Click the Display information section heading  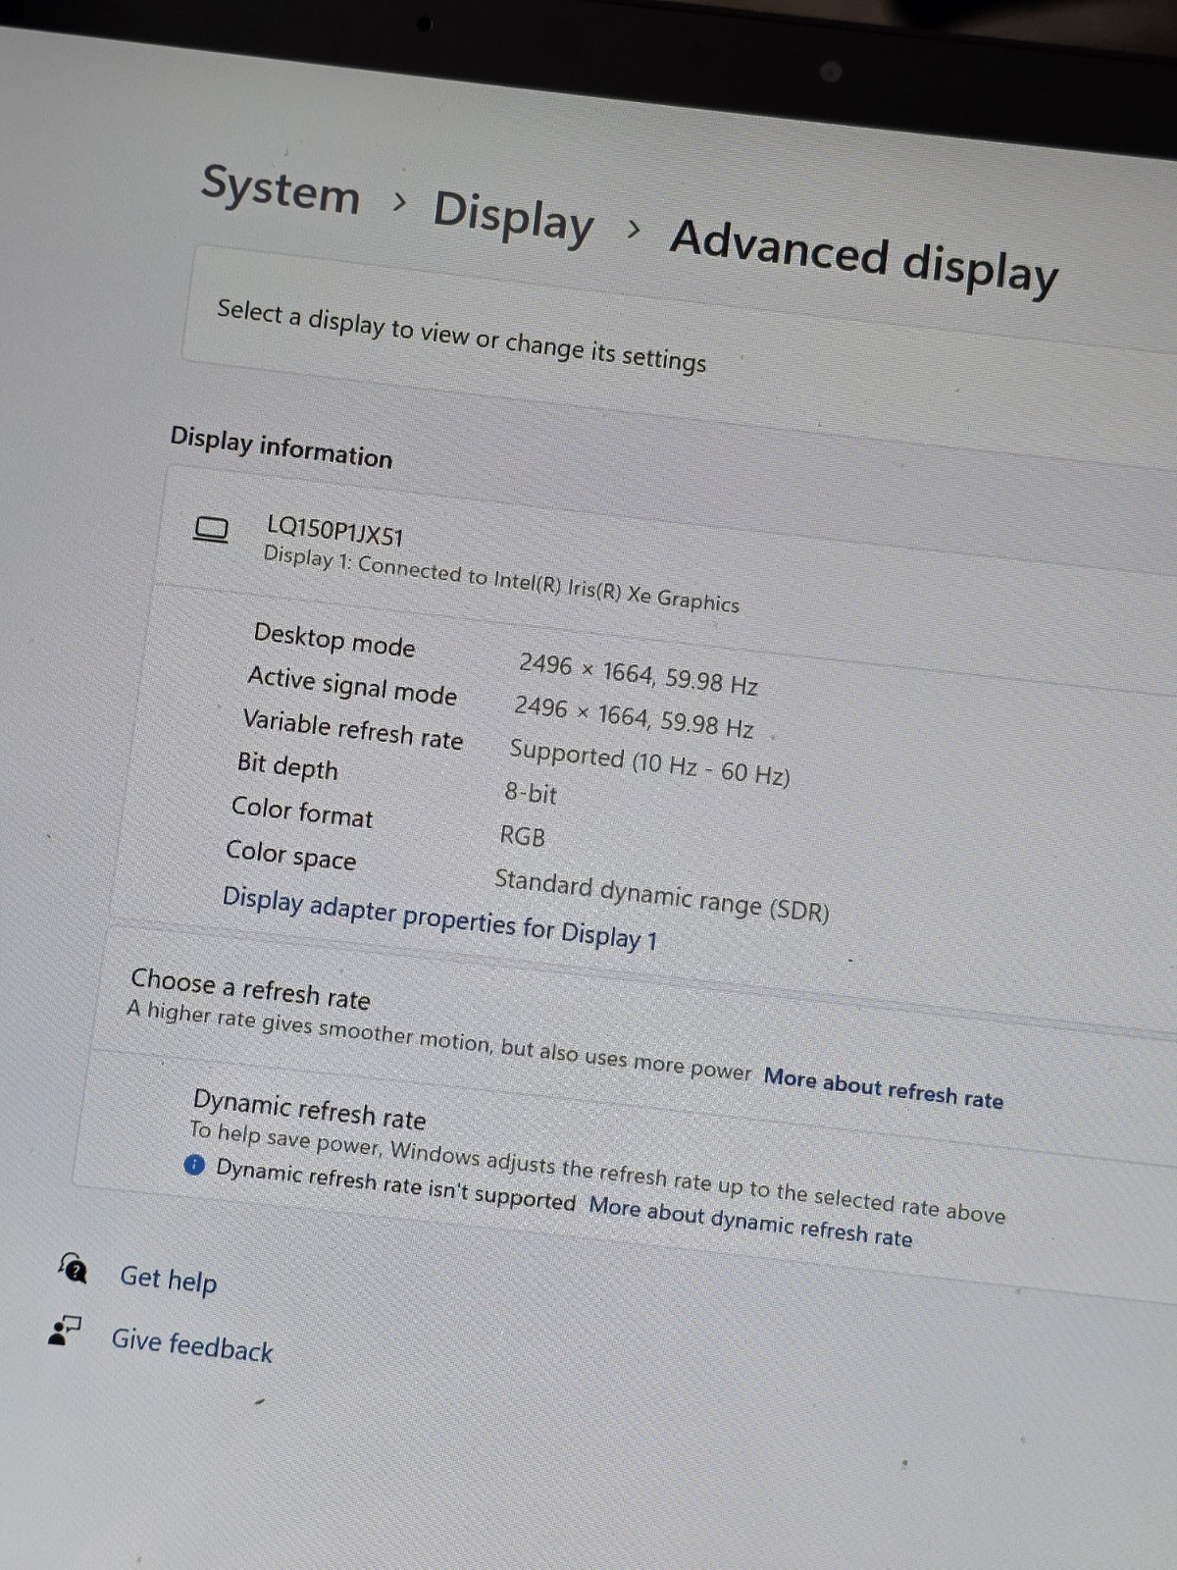click(281, 447)
